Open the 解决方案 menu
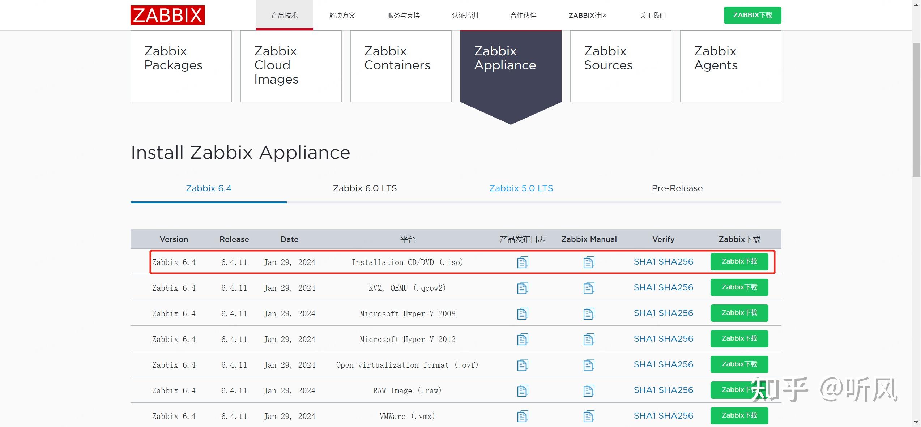Image resolution: width=921 pixels, height=427 pixels. click(342, 15)
